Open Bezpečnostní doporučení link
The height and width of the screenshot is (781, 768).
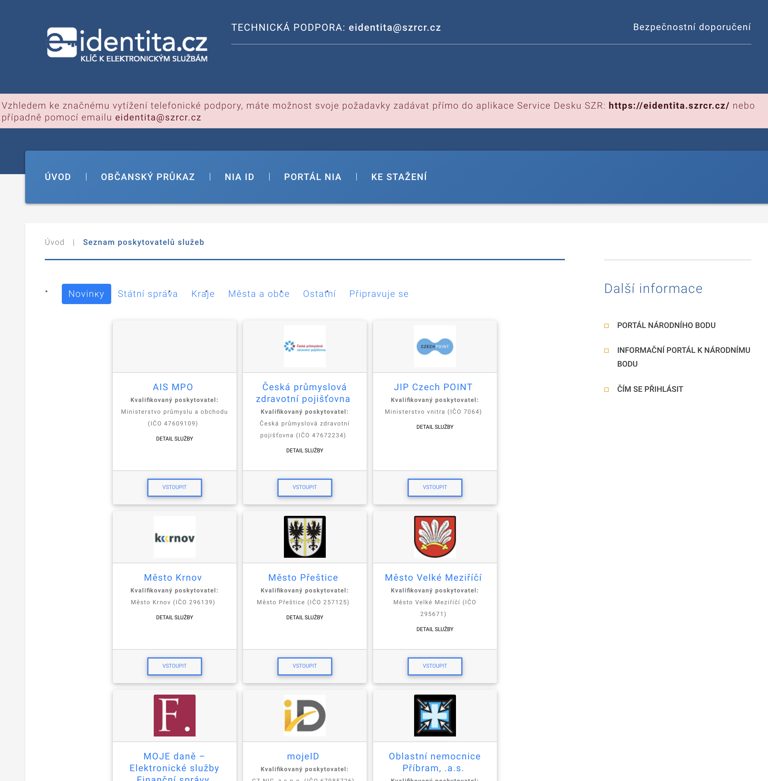click(x=691, y=27)
